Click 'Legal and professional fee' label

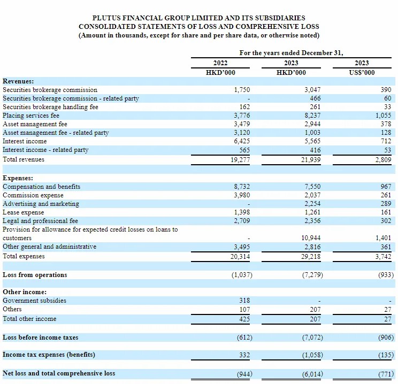(x=40, y=221)
